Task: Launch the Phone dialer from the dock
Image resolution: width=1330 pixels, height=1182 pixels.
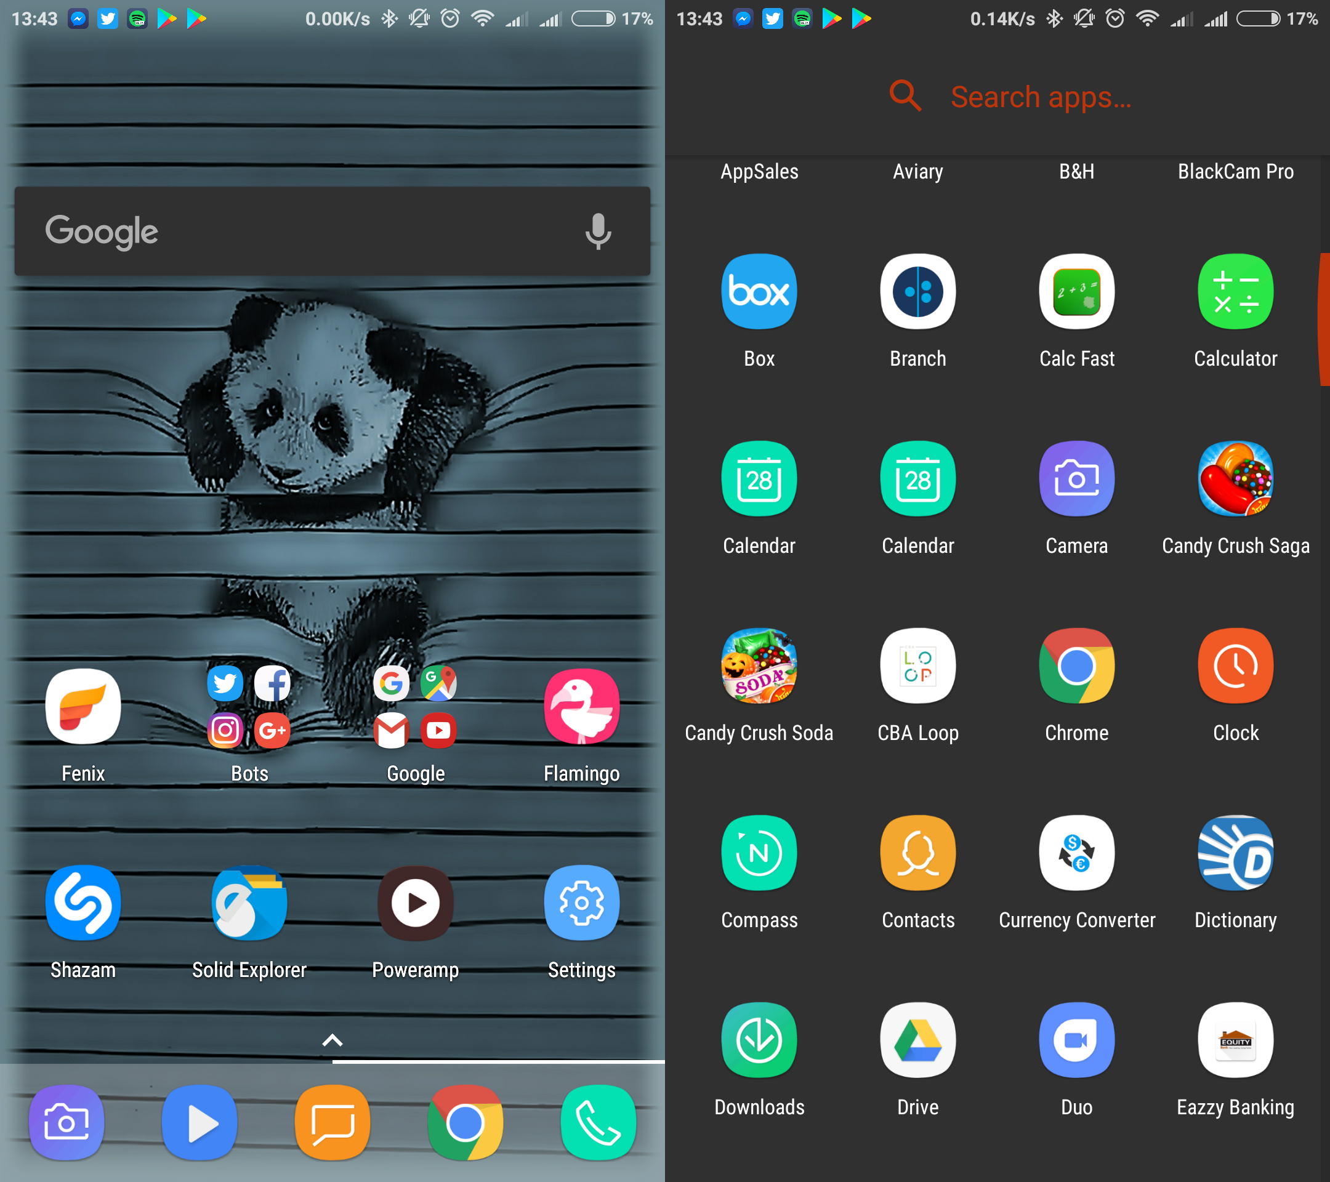Action: 598,1123
